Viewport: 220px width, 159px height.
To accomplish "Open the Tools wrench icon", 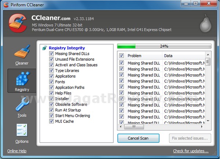I will click(x=22, y=104).
